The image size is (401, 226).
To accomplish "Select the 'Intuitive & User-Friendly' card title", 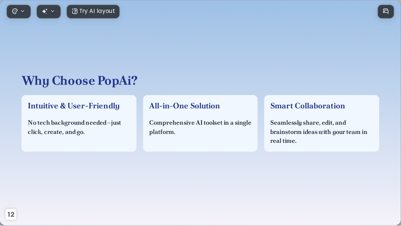I will (x=74, y=106).
